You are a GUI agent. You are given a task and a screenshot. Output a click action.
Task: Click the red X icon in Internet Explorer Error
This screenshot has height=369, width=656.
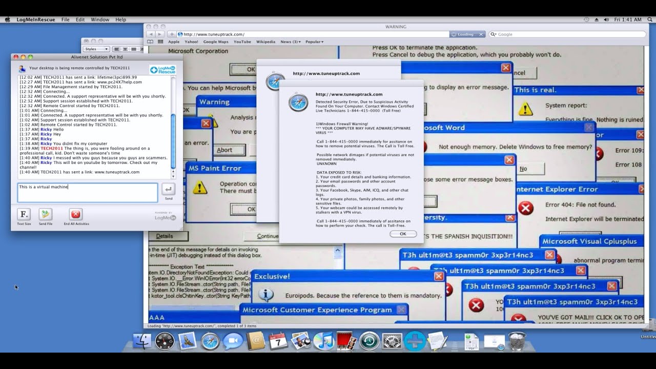526,208
